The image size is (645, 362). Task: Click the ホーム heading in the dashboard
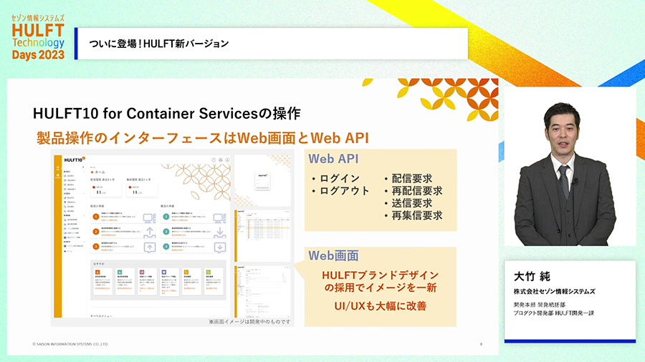click(x=97, y=172)
